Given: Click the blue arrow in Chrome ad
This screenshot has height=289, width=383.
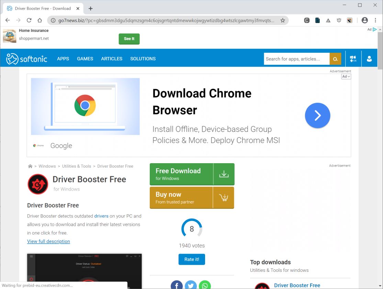Looking at the screenshot, I should point(317,115).
